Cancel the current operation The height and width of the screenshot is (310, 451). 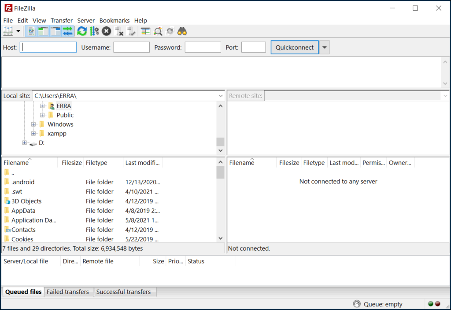click(107, 31)
